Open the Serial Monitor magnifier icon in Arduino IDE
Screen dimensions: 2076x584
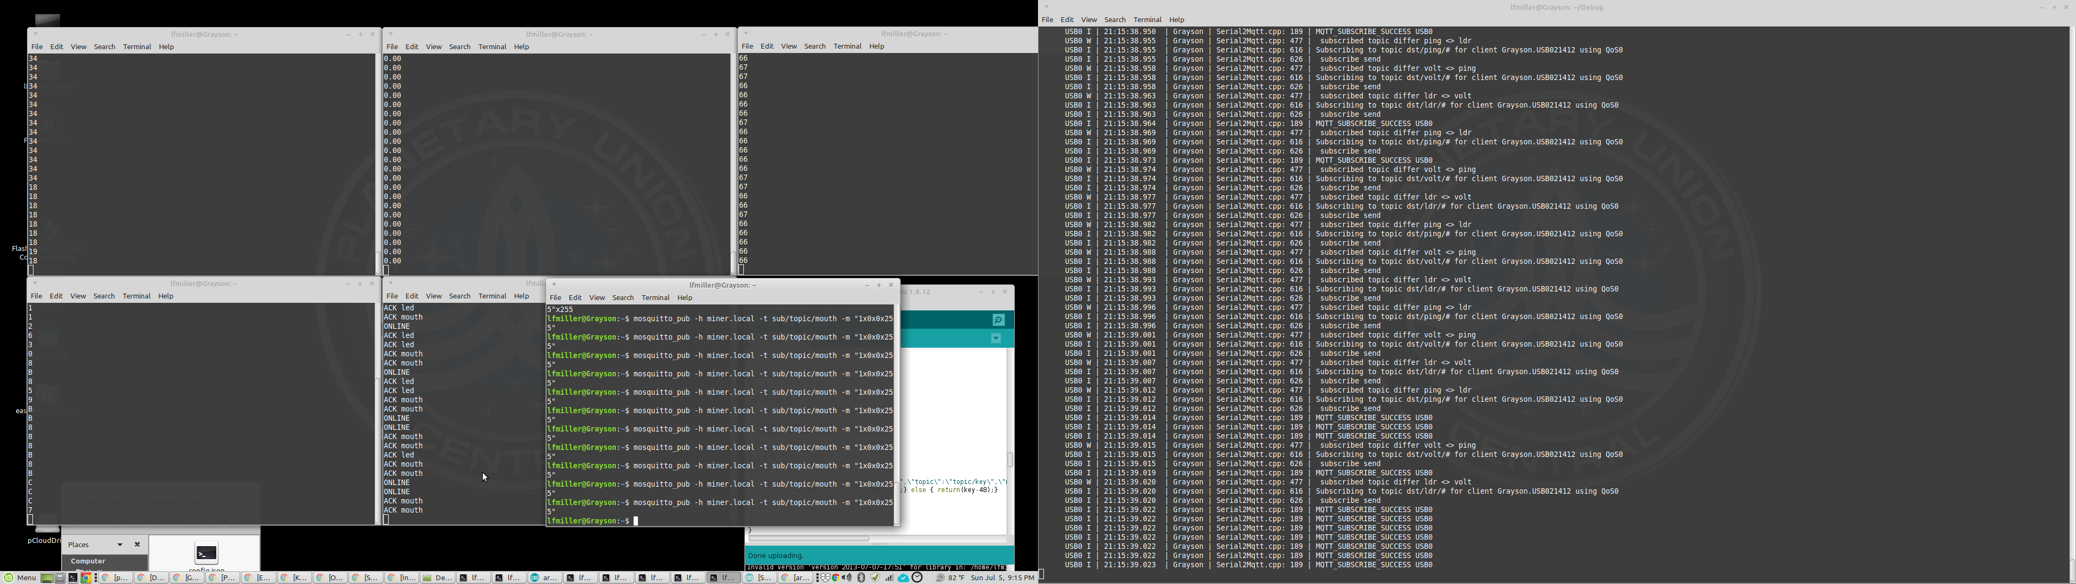click(999, 320)
